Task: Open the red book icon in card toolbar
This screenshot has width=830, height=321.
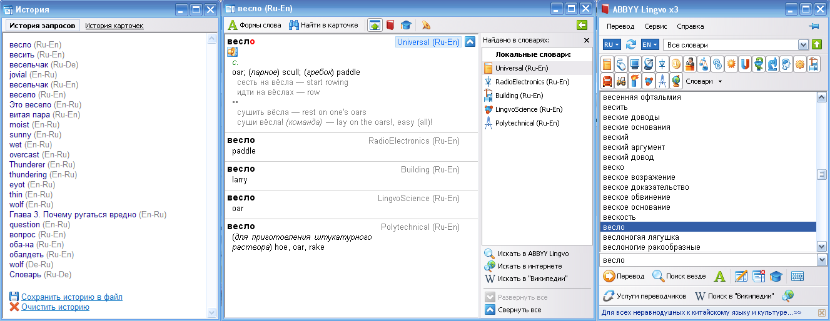Action: [390, 25]
